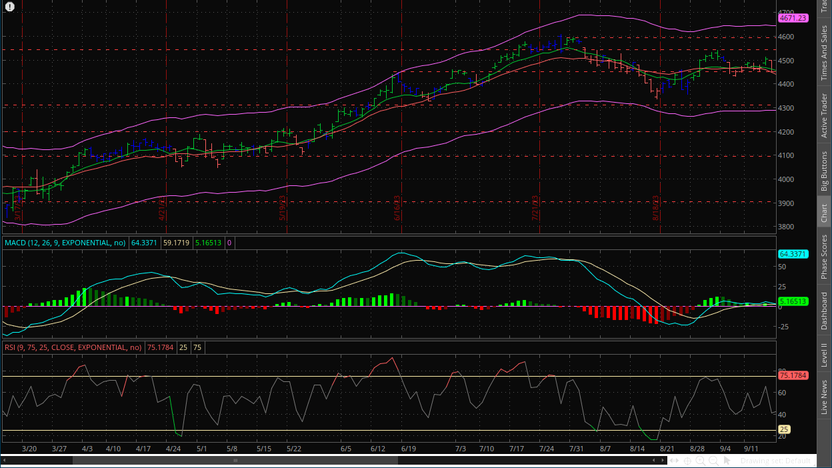Open the Phase Scores sidebar tab

point(825,257)
